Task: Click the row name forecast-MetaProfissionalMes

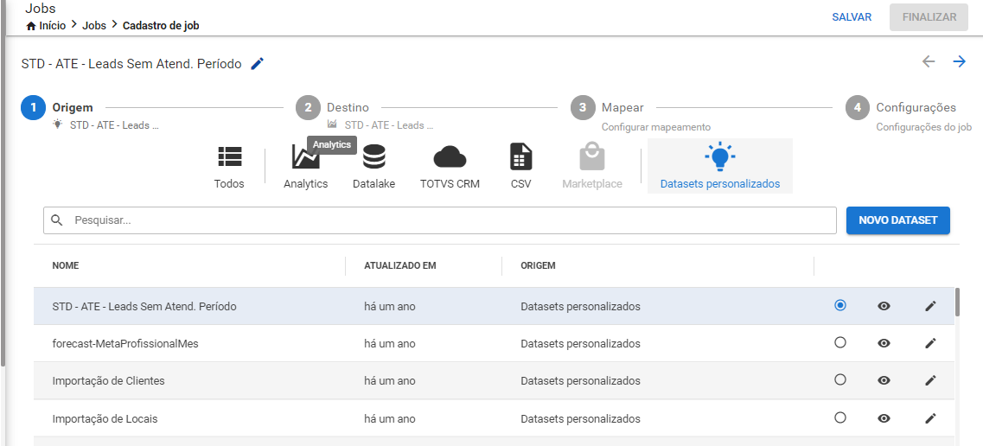Action: click(125, 344)
